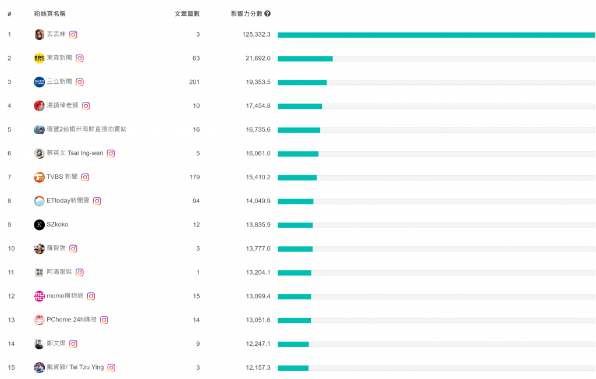Click momo購物網 pink logo avatar
The width and height of the screenshot is (596, 379).
point(39,296)
